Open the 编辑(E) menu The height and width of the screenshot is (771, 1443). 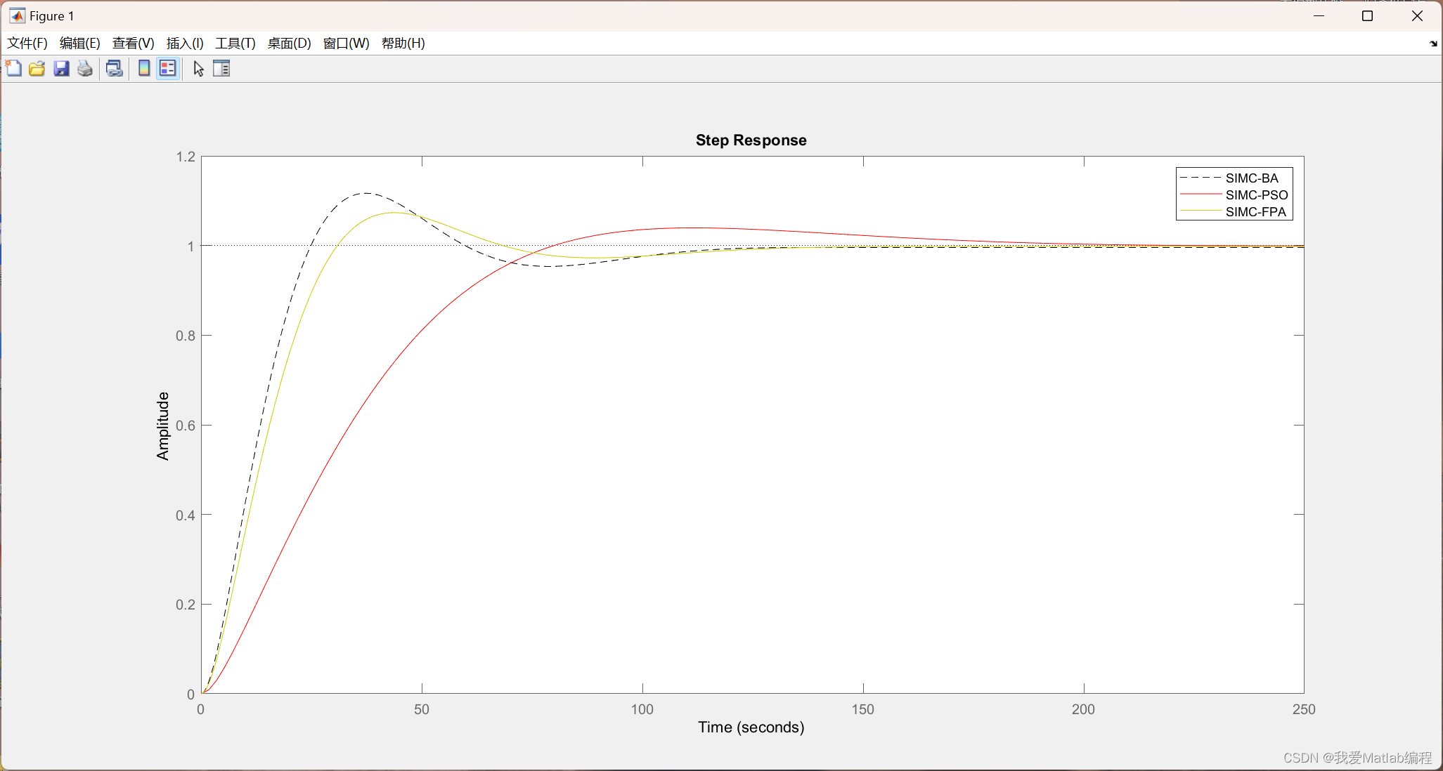click(80, 44)
